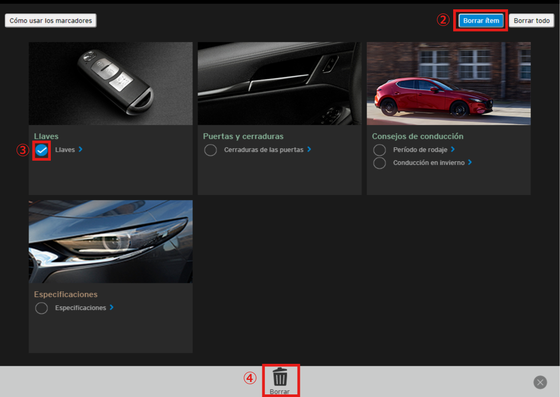Click the arrow after Período de rodaje
The image size is (560, 397).
(x=453, y=149)
